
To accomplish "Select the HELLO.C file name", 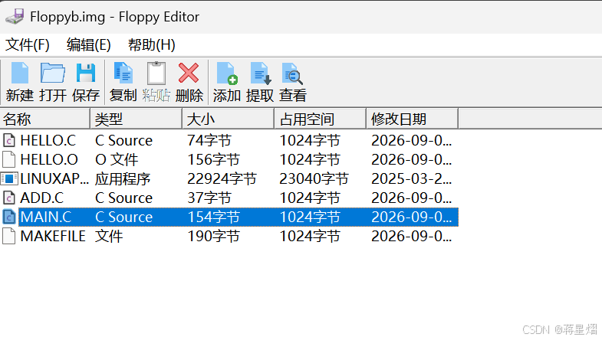I will coord(48,141).
